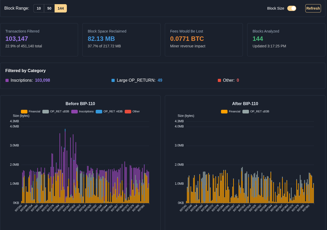Click the Refresh button
This screenshot has width=327, height=230.
tap(313, 8)
